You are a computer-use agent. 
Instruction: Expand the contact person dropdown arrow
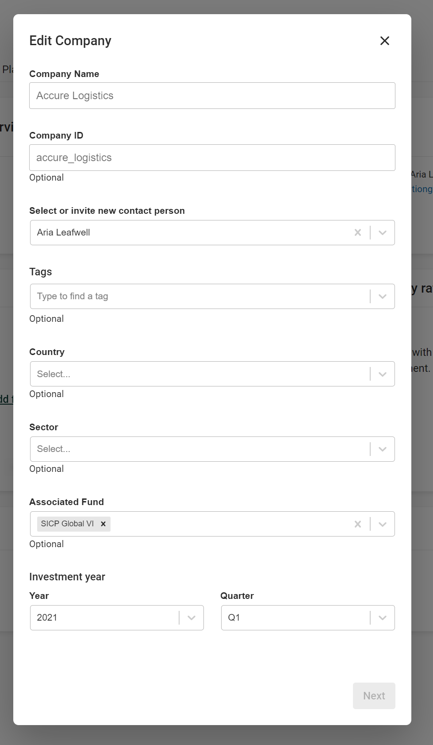pos(383,232)
